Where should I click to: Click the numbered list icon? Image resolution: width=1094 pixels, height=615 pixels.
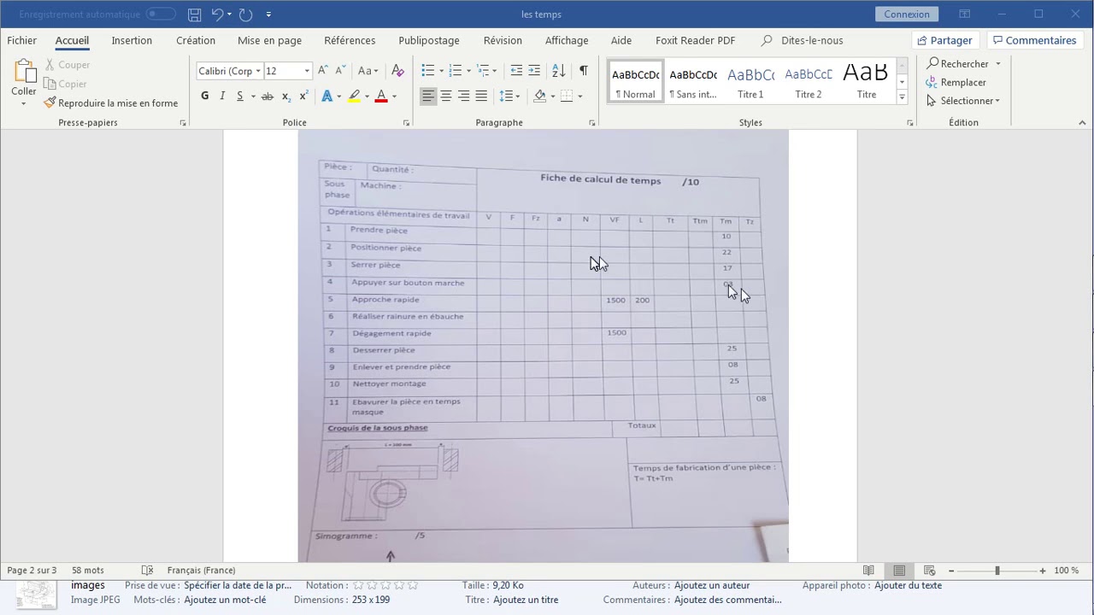click(455, 71)
